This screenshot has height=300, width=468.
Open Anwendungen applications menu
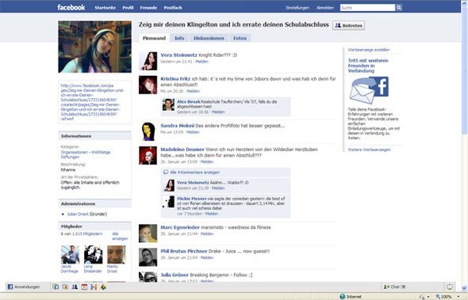coord(24,287)
